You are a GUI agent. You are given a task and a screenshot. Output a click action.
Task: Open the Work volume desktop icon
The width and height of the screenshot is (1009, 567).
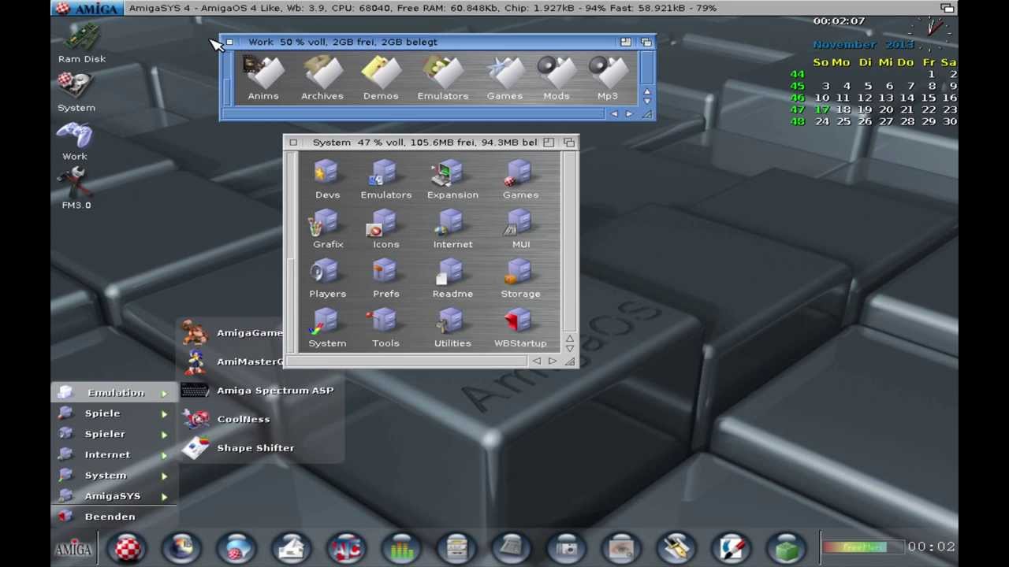pyautogui.click(x=75, y=142)
